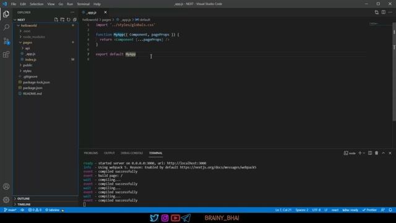Split the editor to the right
This screenshot has width=396, height=223.
384,12
